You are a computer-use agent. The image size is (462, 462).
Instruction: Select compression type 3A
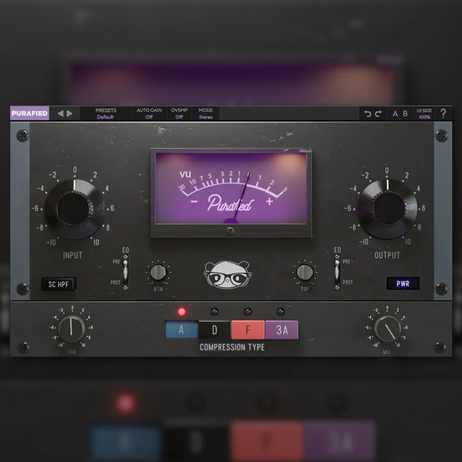[282, 330]
